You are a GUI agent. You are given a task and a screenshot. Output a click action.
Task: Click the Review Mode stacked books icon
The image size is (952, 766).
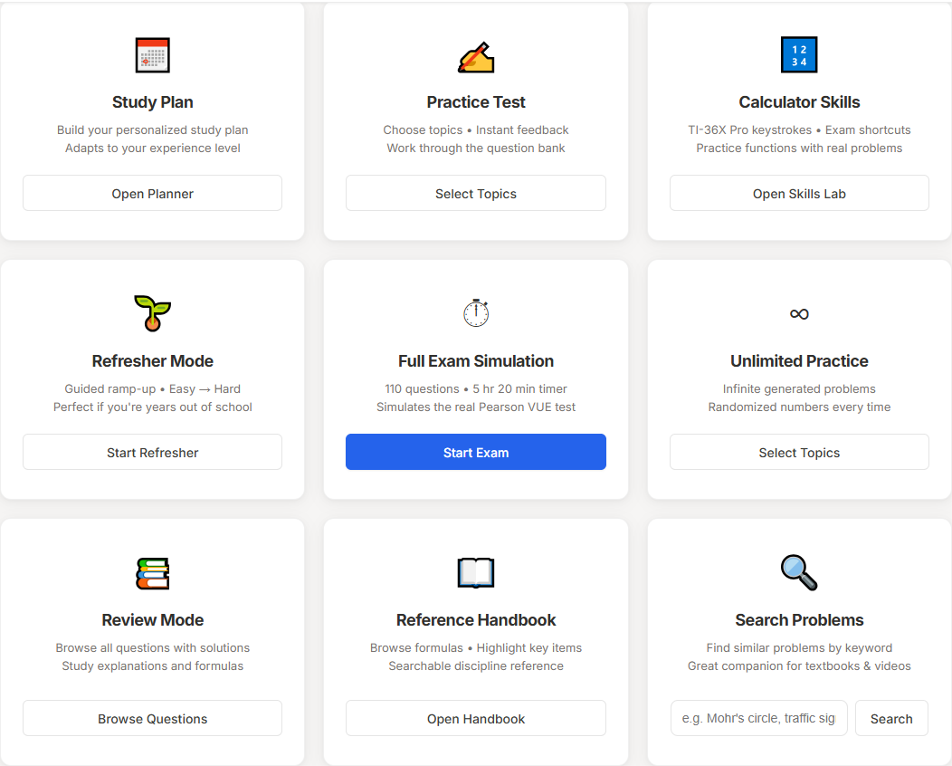pos(152,573)
